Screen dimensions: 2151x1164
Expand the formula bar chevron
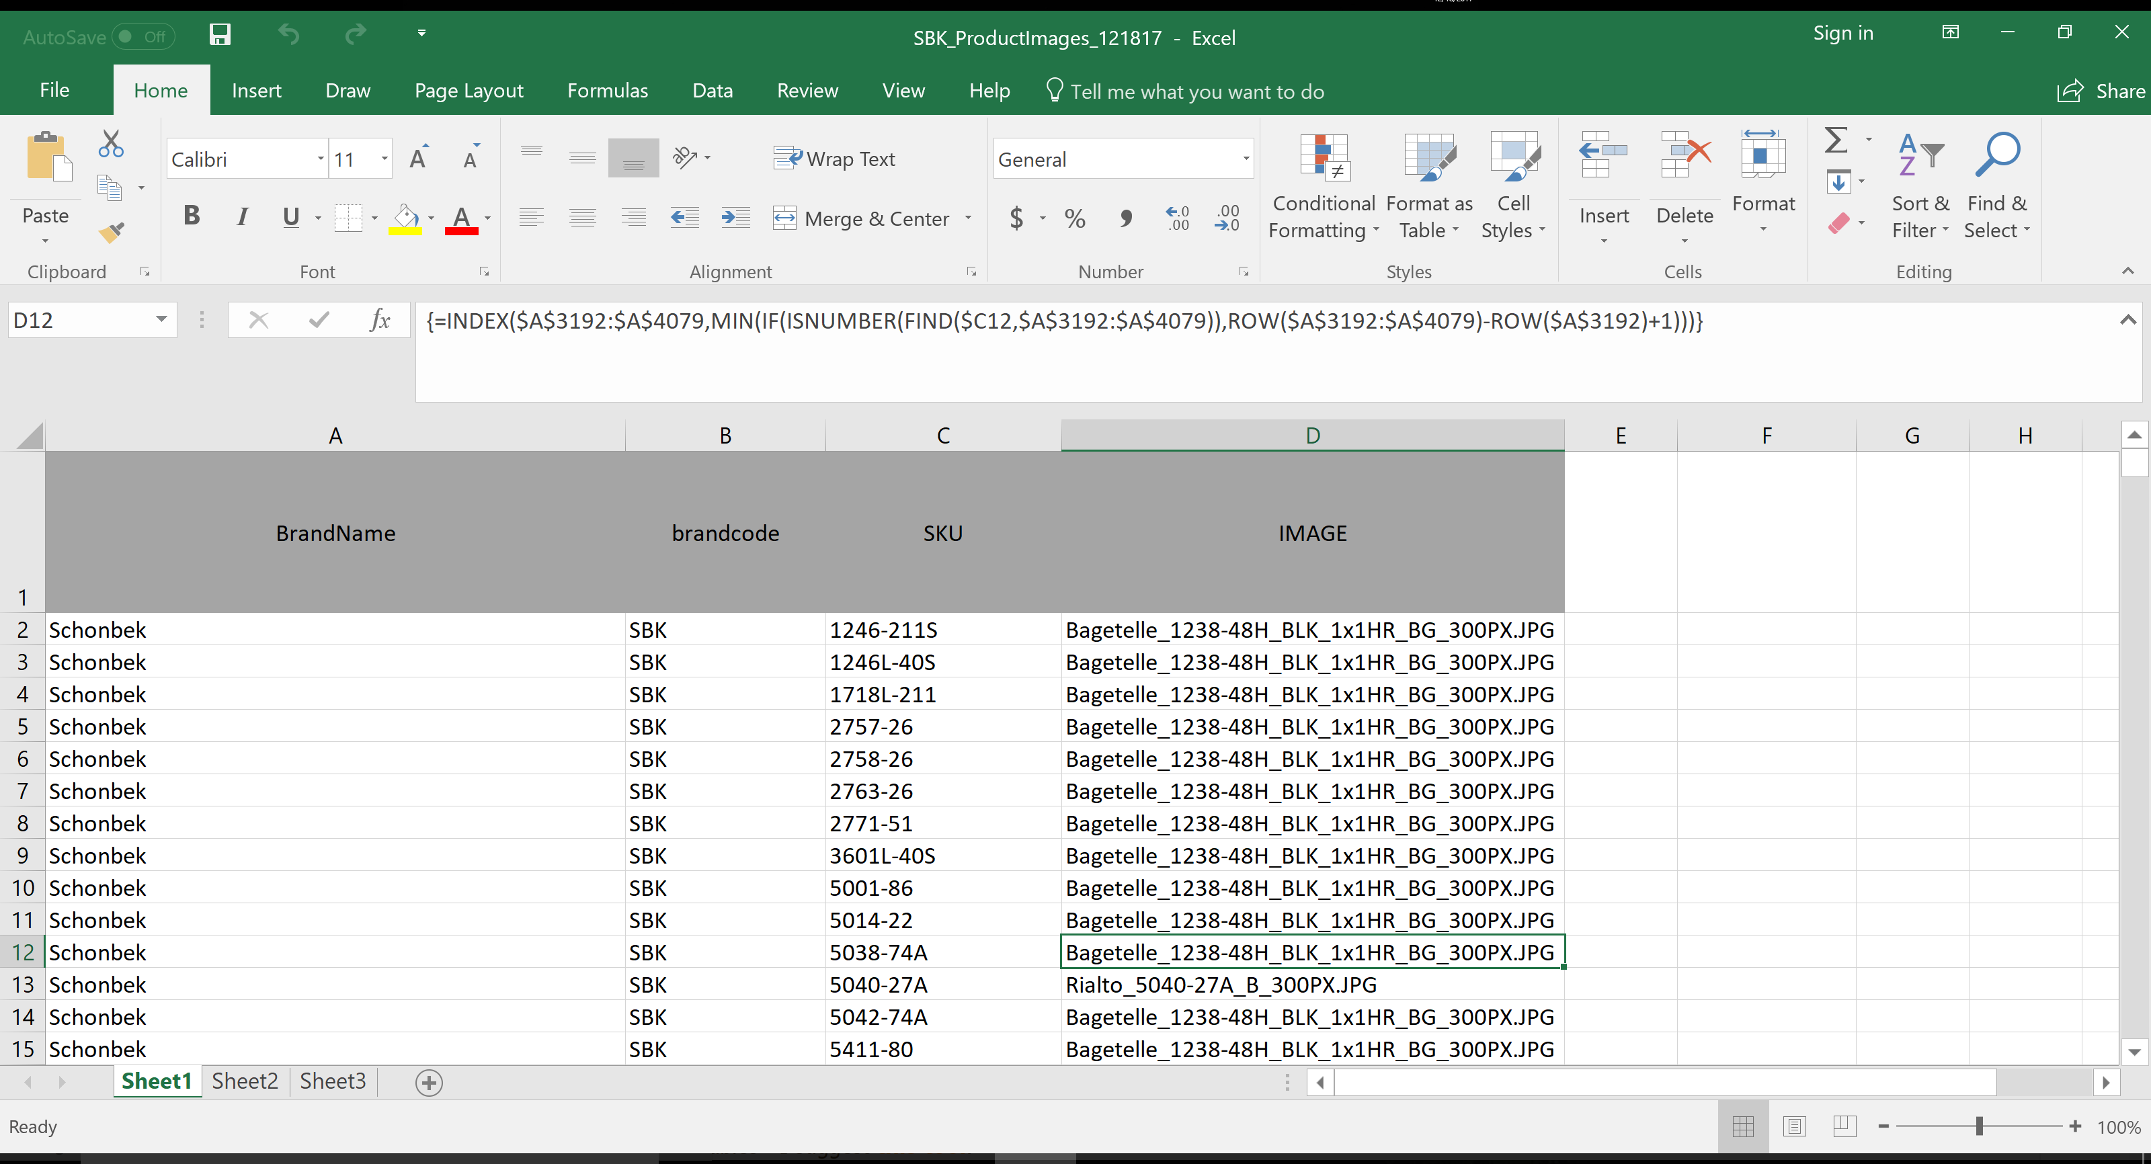[x=2127, y=320]
